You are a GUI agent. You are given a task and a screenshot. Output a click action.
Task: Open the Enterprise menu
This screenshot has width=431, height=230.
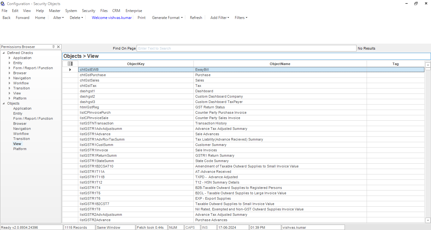pos(134,11)
